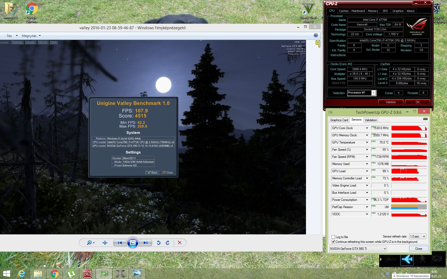Open PerfCap Reason sensor dropdown
Screen dimensions: 447x279
tap(367, 207)
